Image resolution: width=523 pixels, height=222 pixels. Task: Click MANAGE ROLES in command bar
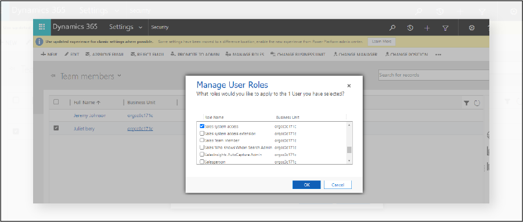(245, 54)
